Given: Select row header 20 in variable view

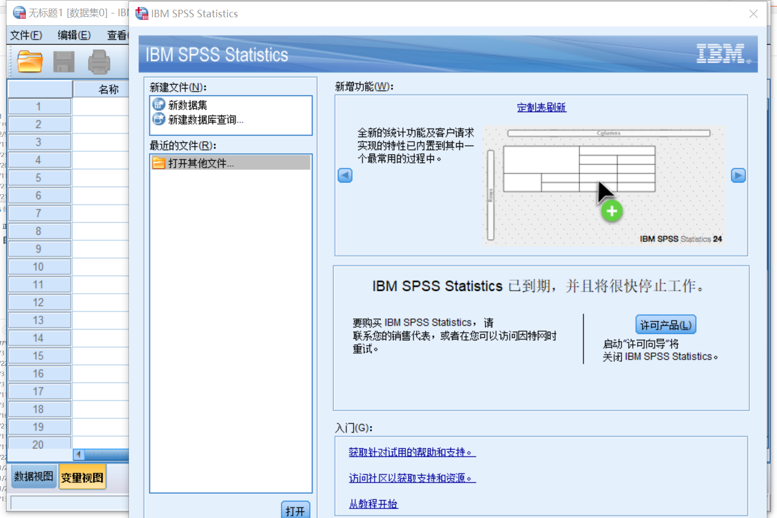Looking at the screenshot, I should coord(39,444).
